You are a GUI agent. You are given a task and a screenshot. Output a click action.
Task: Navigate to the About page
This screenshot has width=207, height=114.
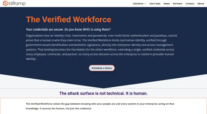click(201, 4)
